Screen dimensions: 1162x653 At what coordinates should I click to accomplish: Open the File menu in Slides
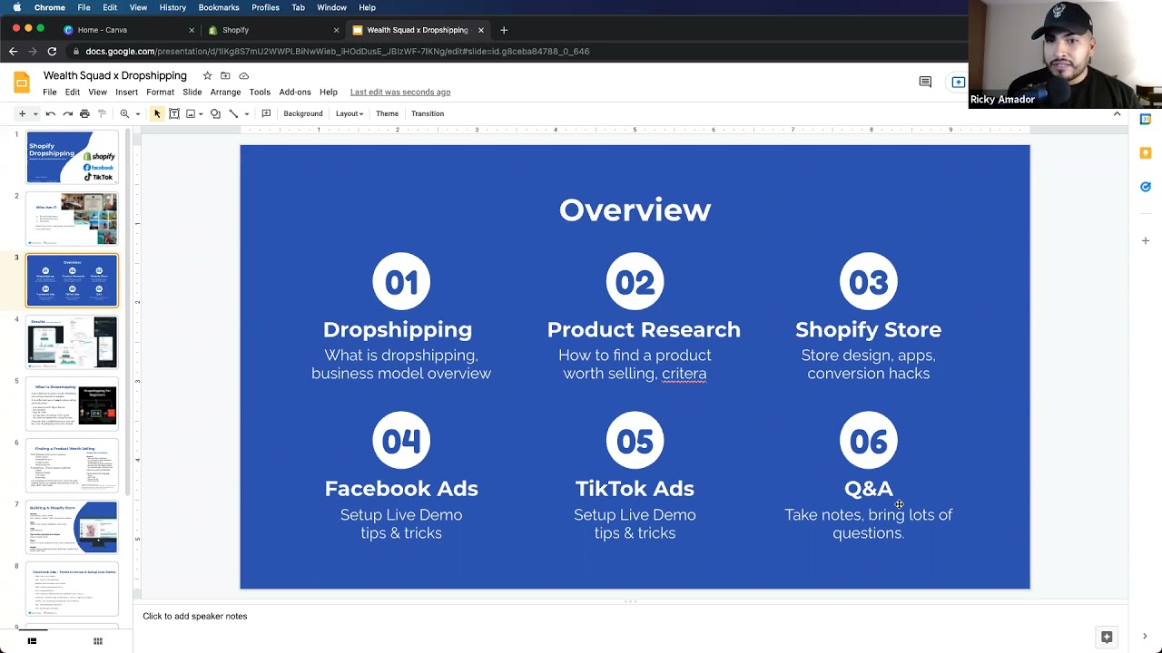click(50, 92)
